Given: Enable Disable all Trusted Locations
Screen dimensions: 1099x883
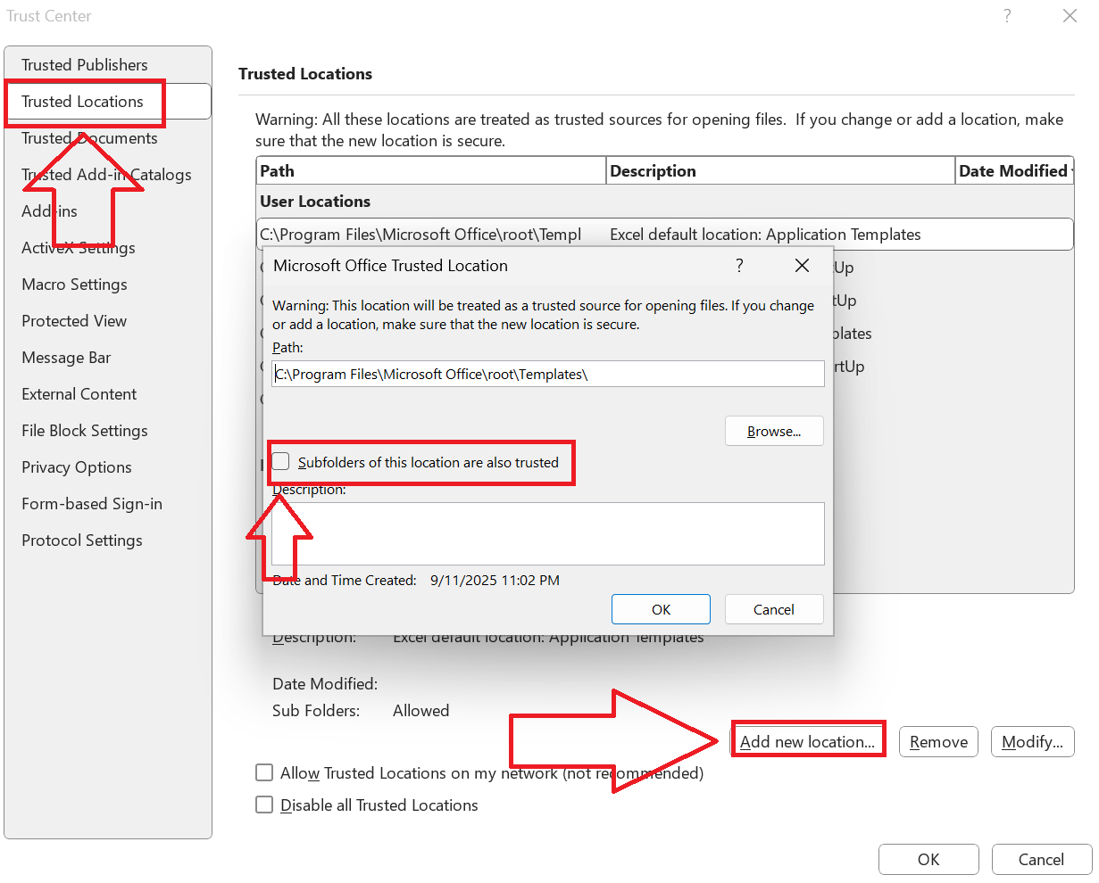Looking at the screenshot, I should click(264, 805).
